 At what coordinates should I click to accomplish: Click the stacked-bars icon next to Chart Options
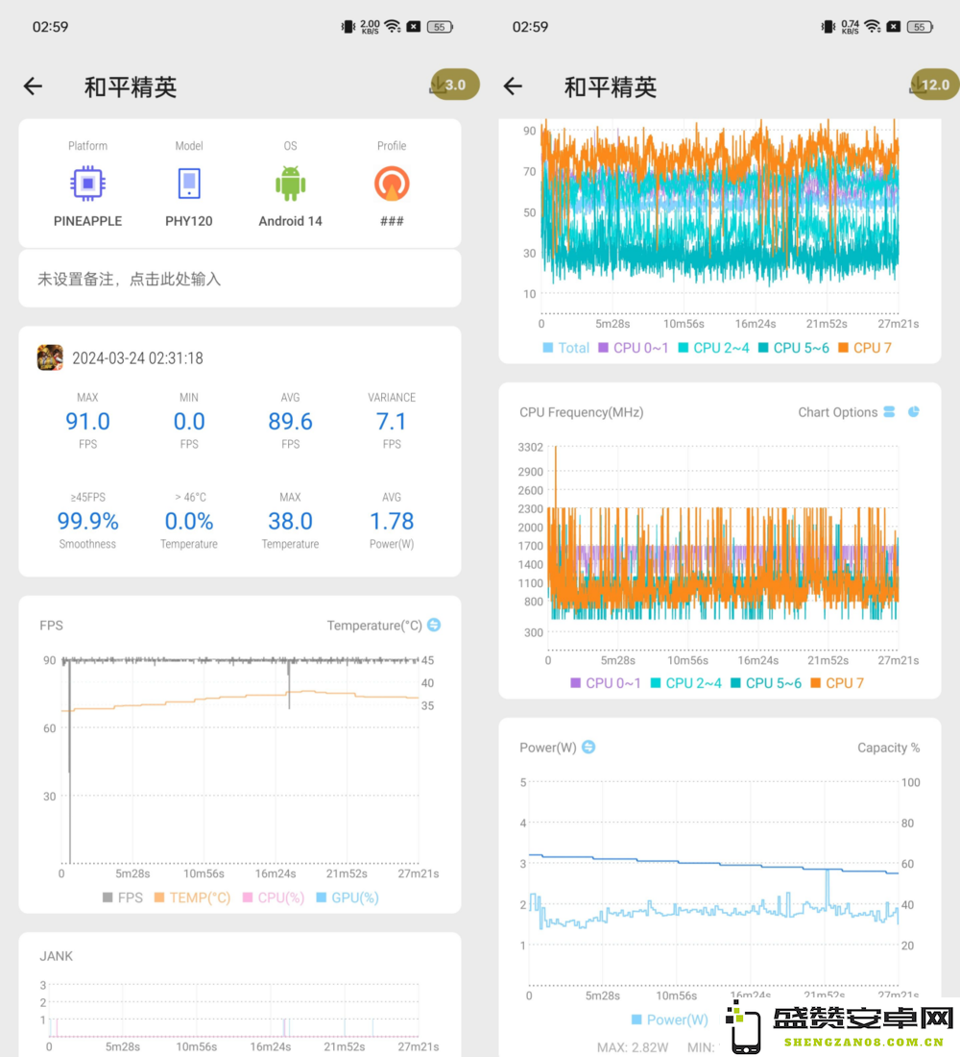[x=889, y=412]
